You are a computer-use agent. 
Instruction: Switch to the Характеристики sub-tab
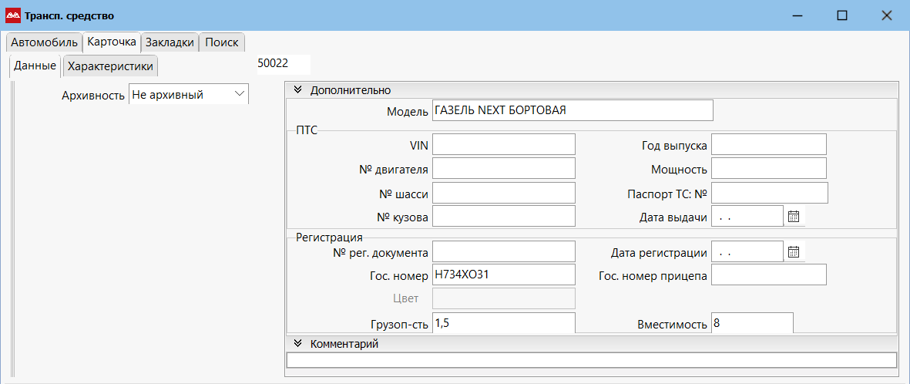110,66
